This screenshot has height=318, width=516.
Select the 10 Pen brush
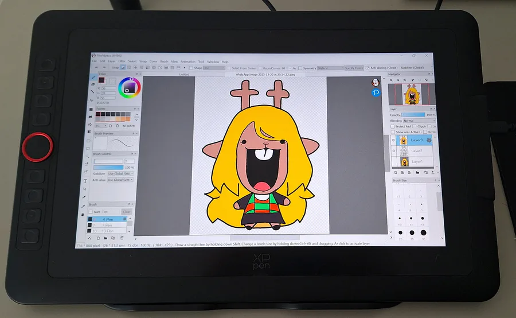(107, 231)
